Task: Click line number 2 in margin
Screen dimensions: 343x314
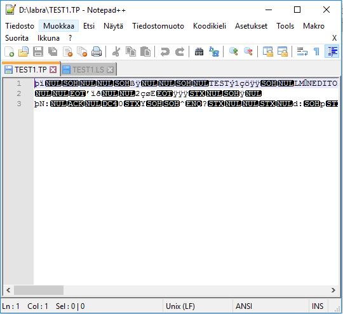Action: click(x=19, y=93)
